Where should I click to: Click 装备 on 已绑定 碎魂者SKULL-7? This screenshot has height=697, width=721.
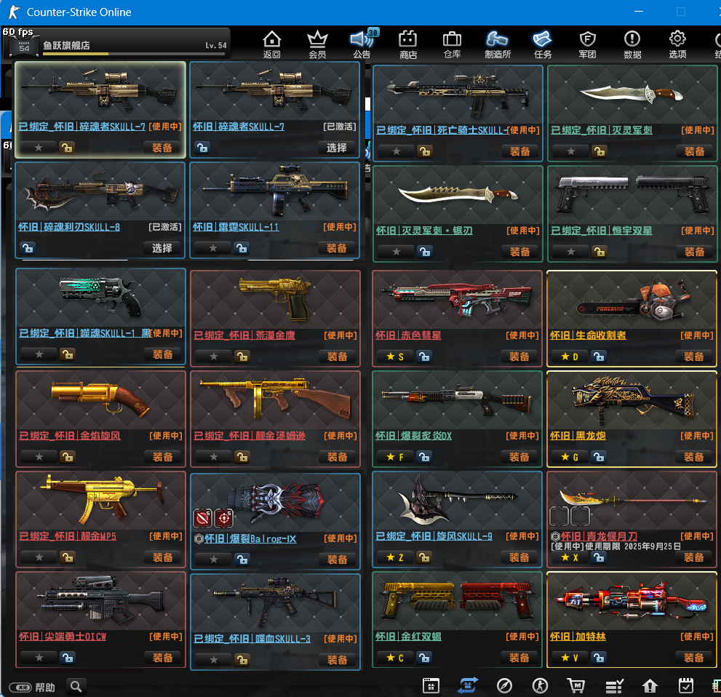click(162, 148)
